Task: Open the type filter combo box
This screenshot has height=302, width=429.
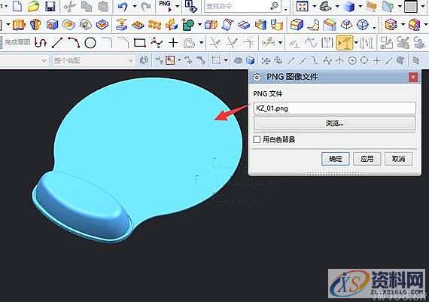Action: tap(24, 60)
